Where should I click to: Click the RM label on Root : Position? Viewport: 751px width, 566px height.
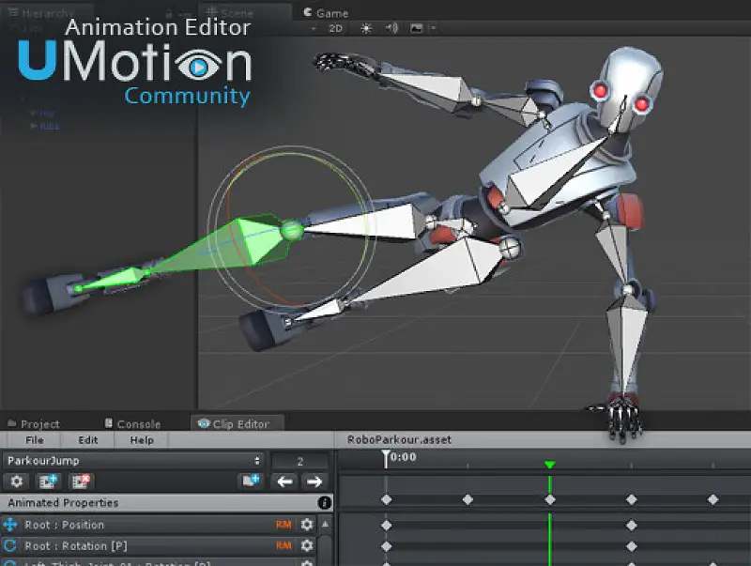coord(284,525)
